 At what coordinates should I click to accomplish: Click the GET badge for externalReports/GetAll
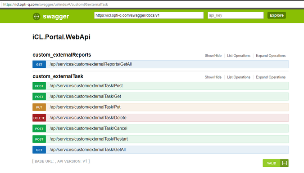[x=39, y=64]
